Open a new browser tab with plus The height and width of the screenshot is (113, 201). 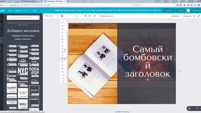[x=68, y=1]
